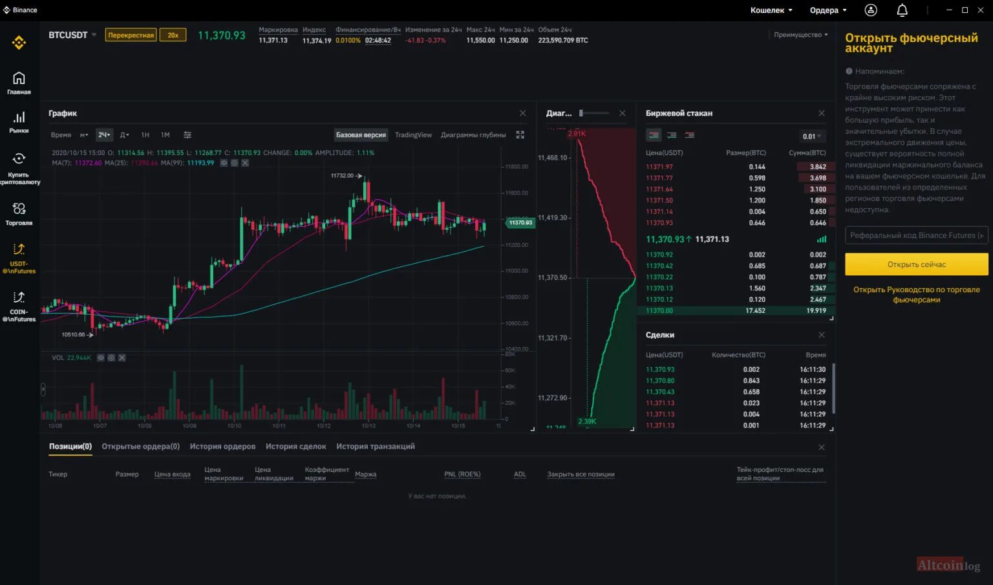993x585 pixels.
Task: Click the Binance logo in sidebar
Action: (19, 43)
